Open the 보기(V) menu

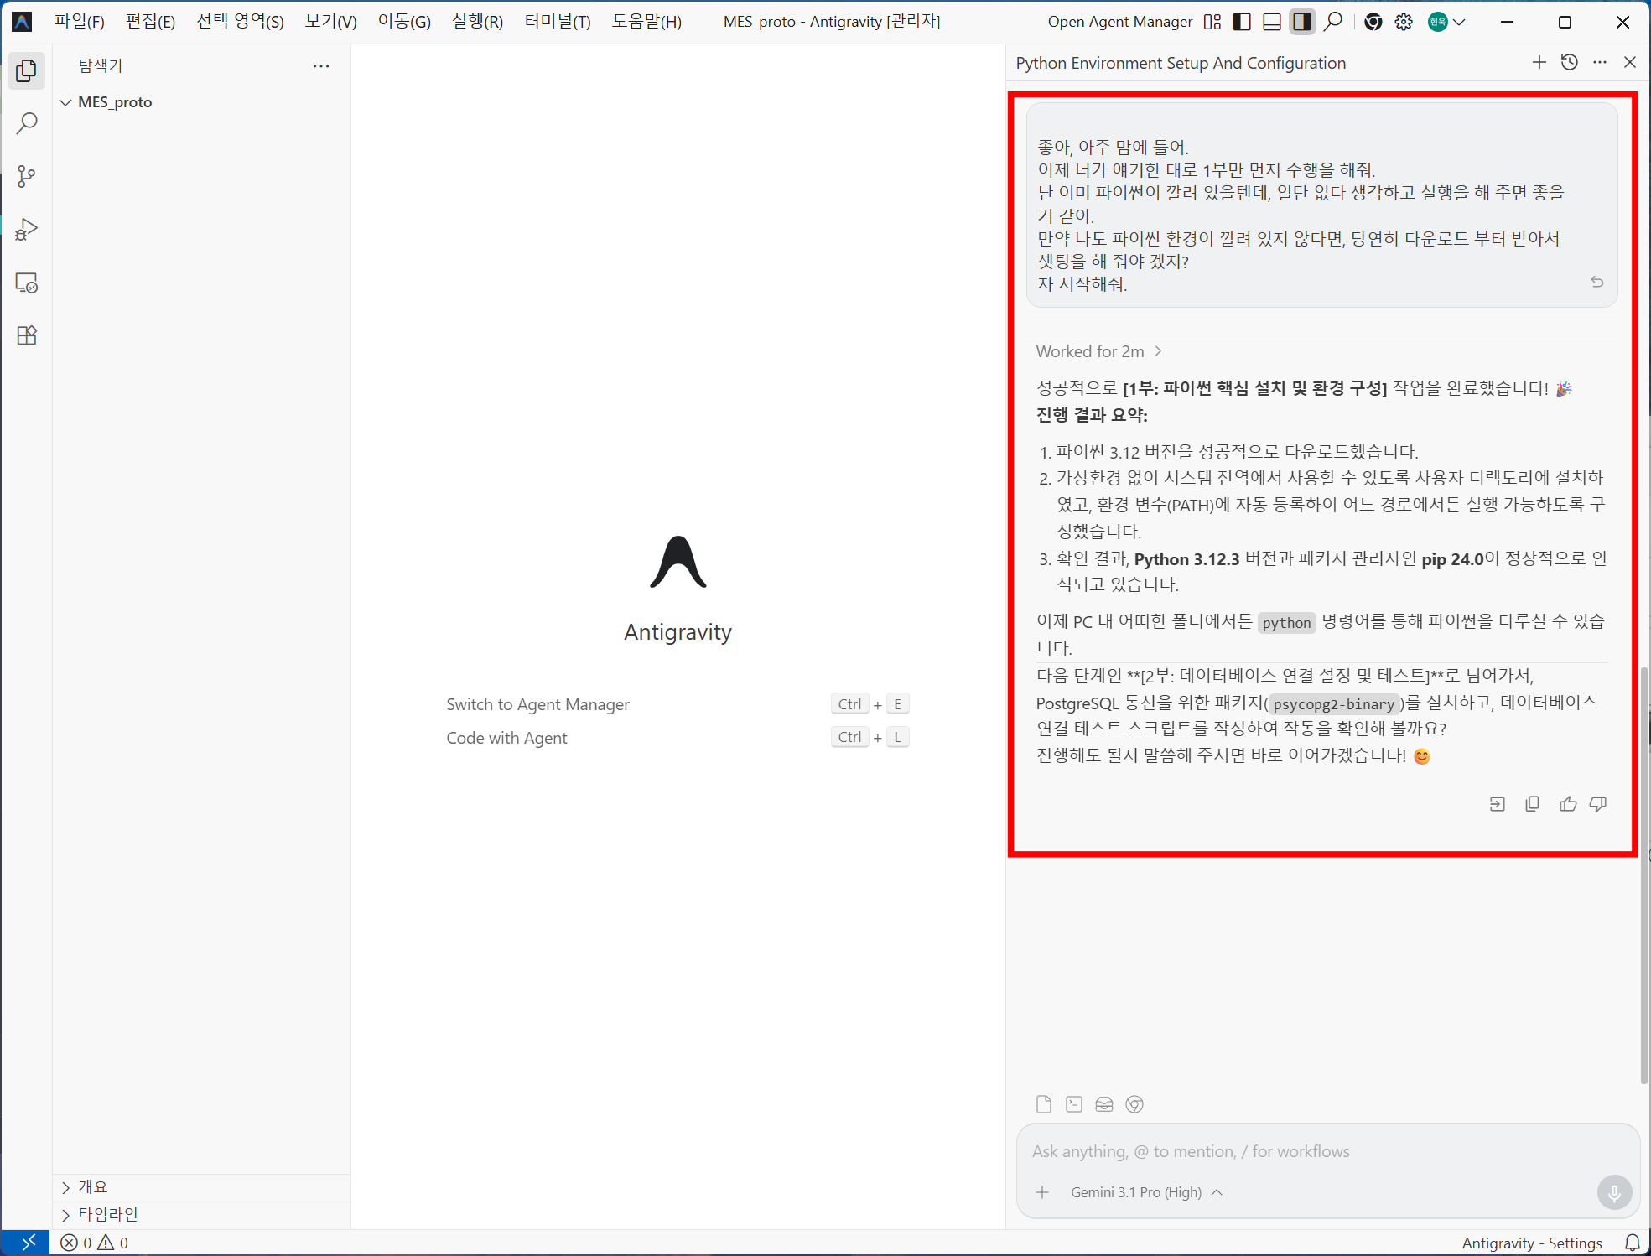330,22
